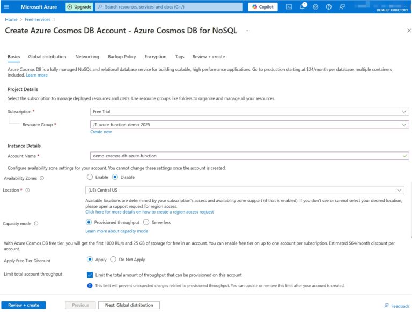
Task: Open the Help question mark icon
Action: (x=328, y=7)
